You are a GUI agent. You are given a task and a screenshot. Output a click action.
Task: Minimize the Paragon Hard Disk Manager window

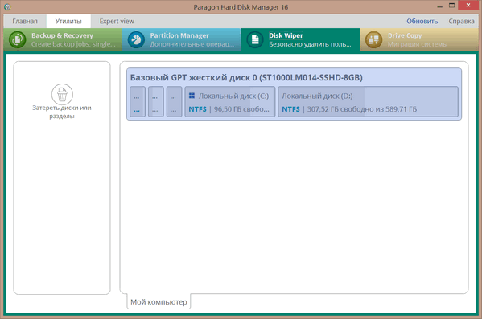439,6
